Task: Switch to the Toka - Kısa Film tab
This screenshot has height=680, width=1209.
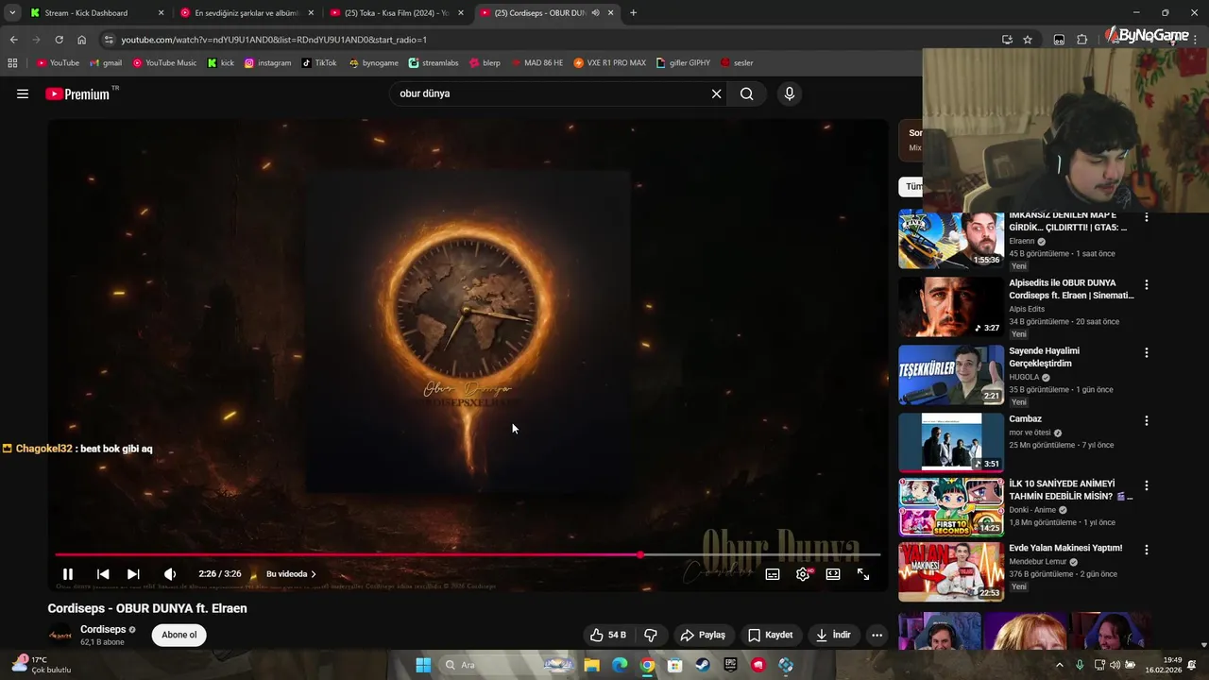Action: click(x=395, y=13)
